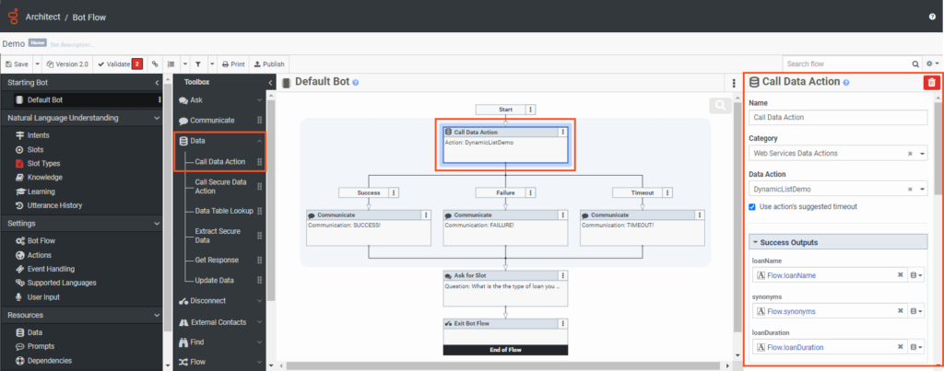Click the Event Handling icon
Viewport: 944px width, 371px height.
pyautogui.click(x=20, y=269)
